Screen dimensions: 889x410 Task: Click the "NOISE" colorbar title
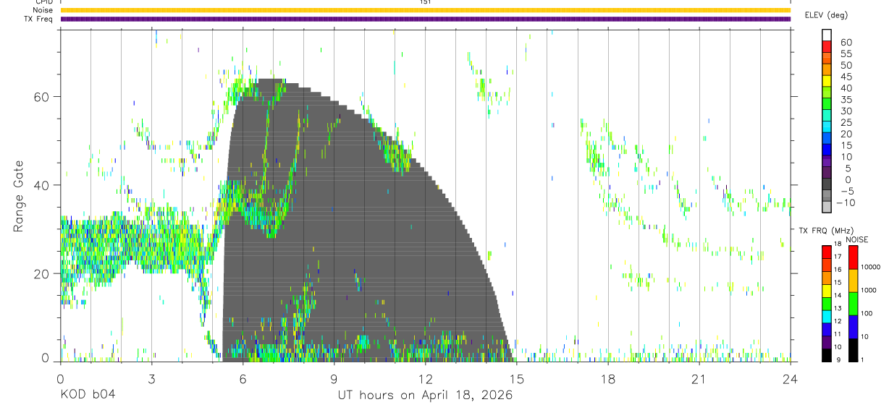point(857,239)
